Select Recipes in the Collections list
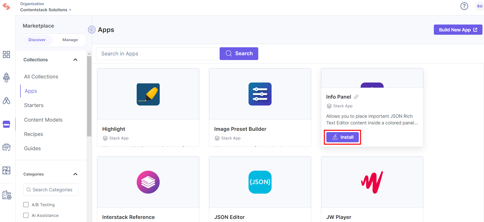Viewport: 484px width, 222px height. coord(33,134)
